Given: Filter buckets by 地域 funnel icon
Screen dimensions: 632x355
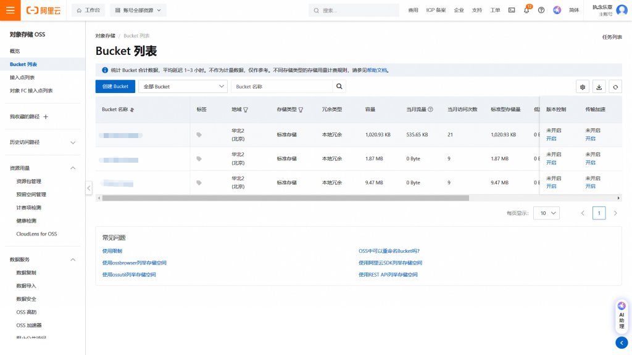Looking at the screenshot, I should point(246,110).
